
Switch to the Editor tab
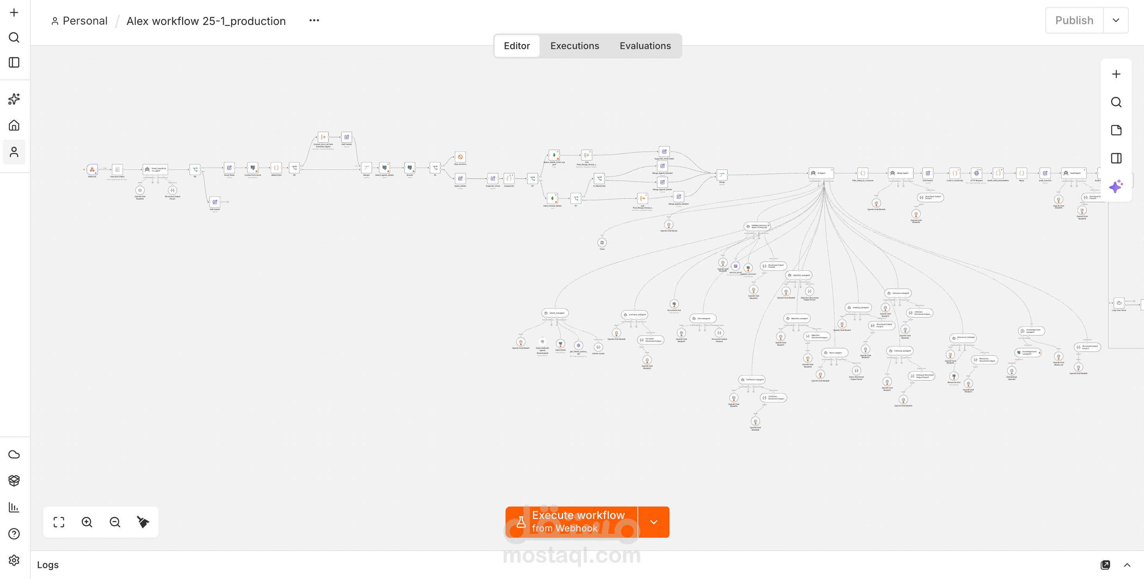coord(517,46)
